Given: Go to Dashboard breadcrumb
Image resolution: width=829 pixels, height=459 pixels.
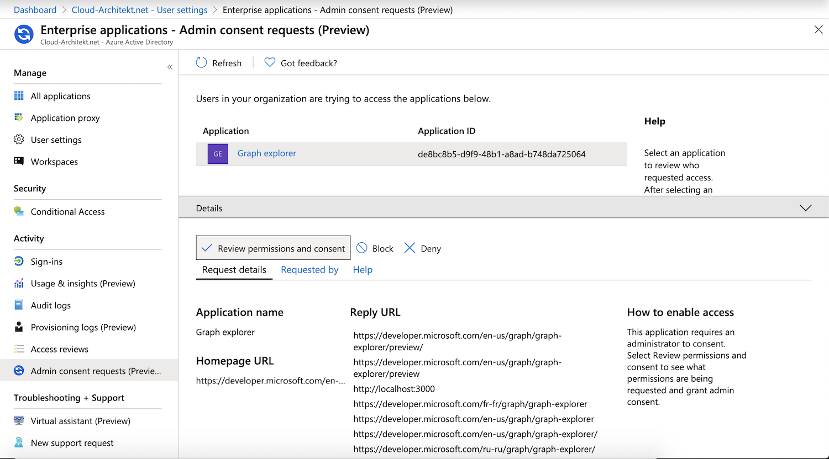Looking at the screenshot, I should [35, 10].
